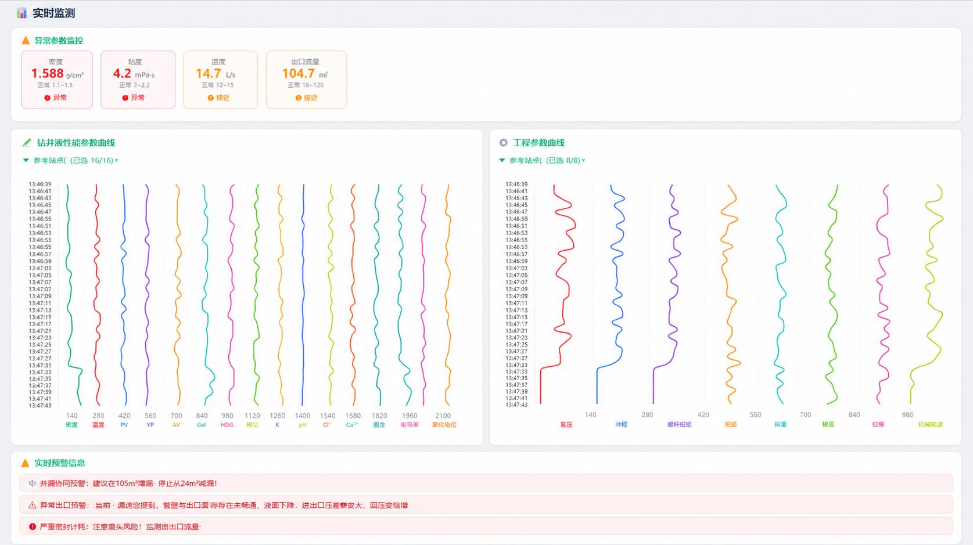The height and width of the screenshot is (545, 973).
Task: Click the warning triangle beside 实时预警信息
Action: point(25,463)
